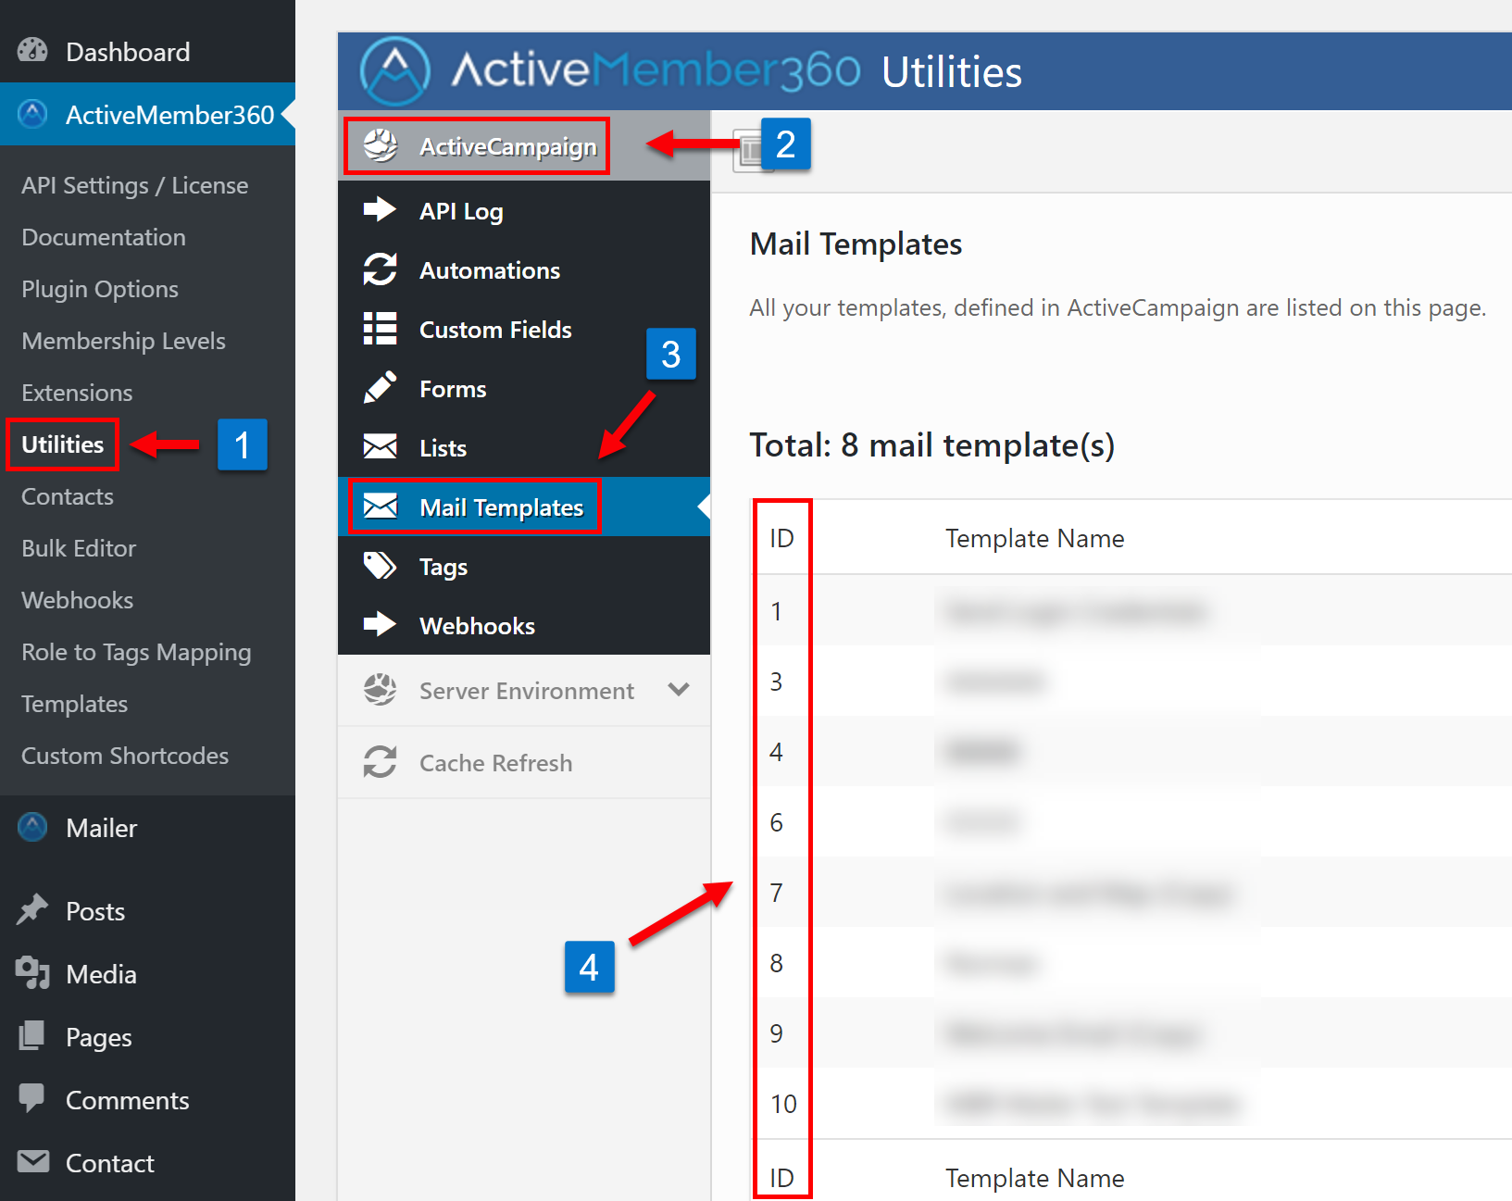Open Mailer menu
This screenshot has height=1201, width=1512.
pos(147,828)
